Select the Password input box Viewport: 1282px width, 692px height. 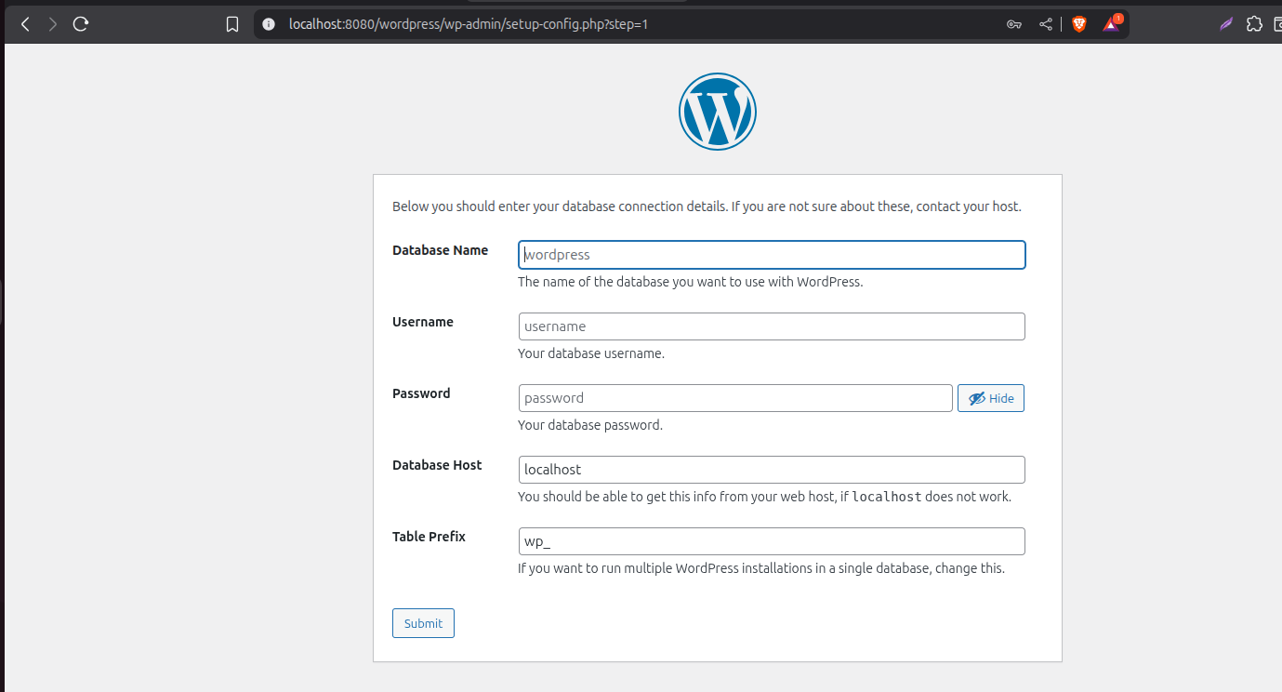[x=734, y=398]
